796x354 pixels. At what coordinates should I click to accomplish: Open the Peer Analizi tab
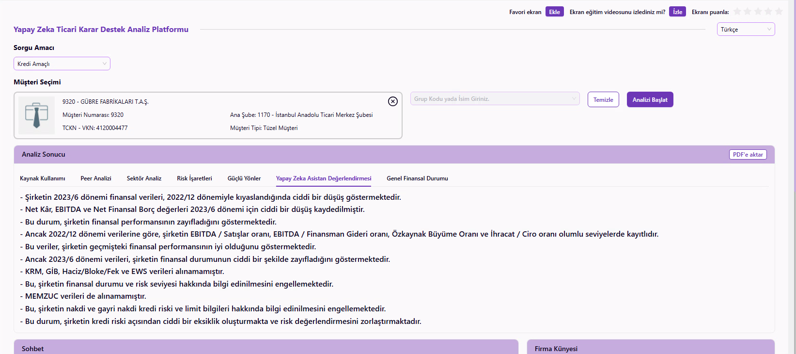pyautogui.click(x=96, y=178)
